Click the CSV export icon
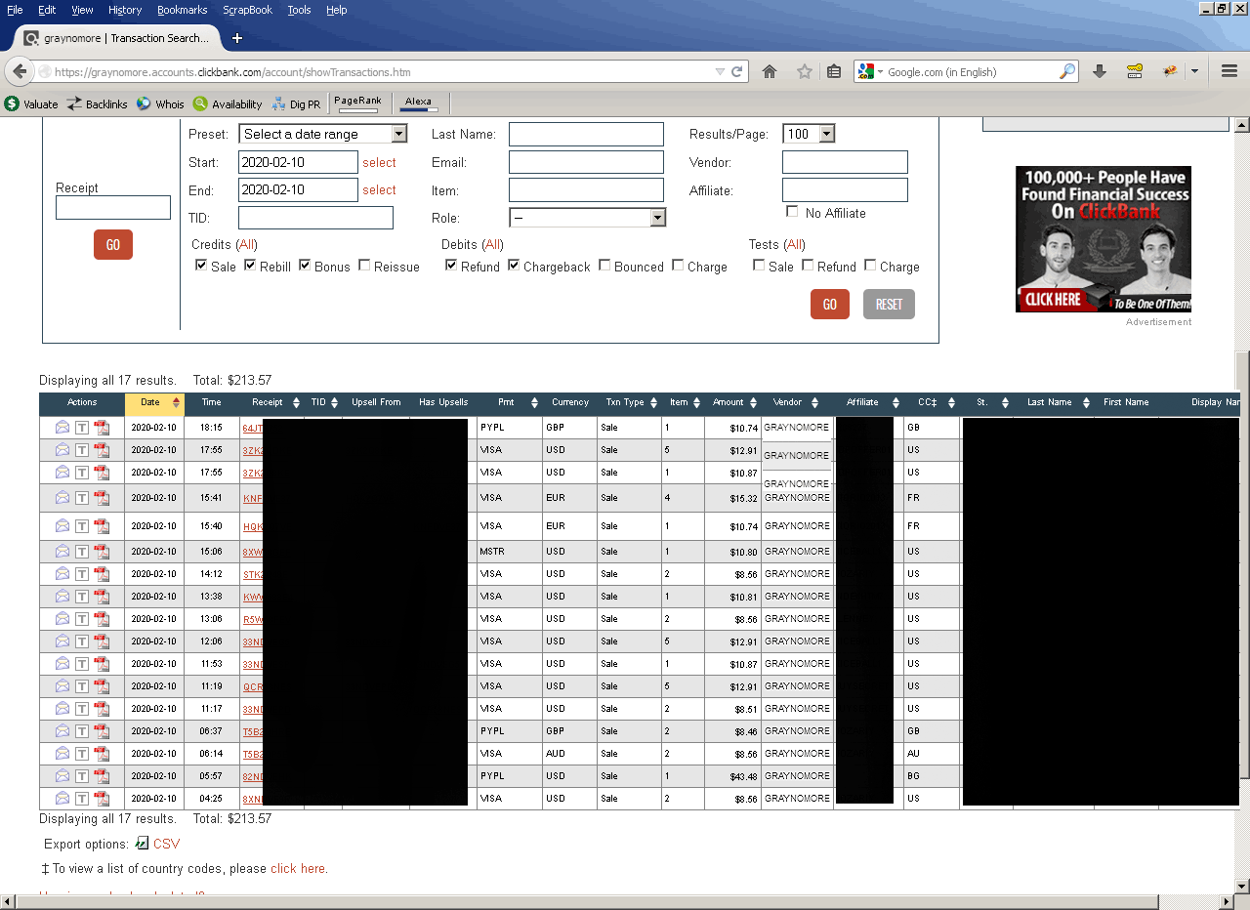This screenshot has width=1250, height=910. coord(143,844)
